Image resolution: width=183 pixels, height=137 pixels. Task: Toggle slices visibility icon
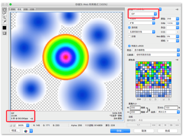pos(4,33)
